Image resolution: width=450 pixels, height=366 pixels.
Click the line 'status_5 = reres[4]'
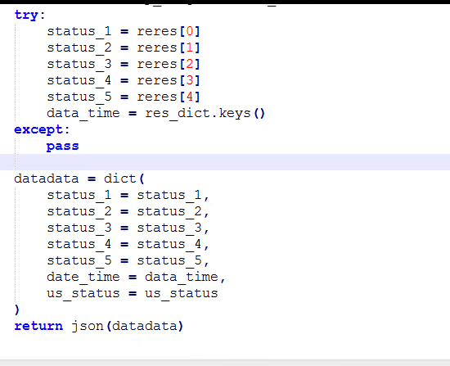(x=123, y=97)
